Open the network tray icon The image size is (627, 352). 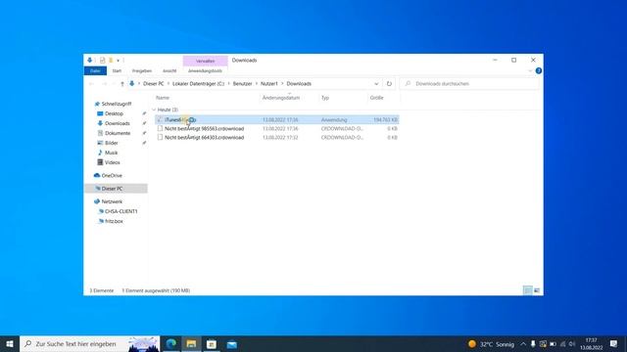pyautogui.click(x=562, y=344)
